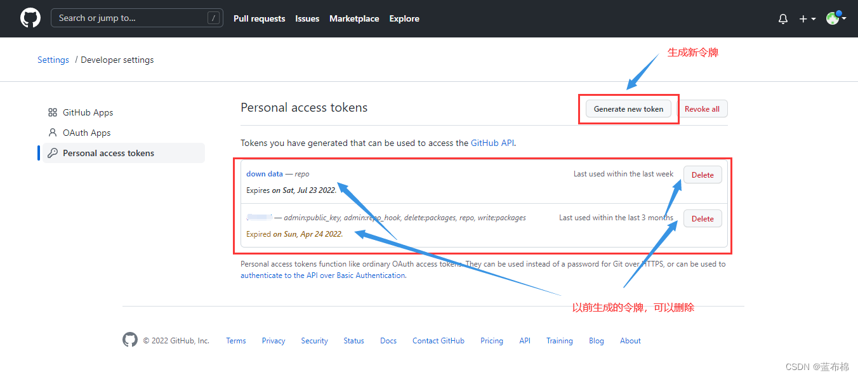Click 'Last used within the last 3 months' text

pos(616,218)
